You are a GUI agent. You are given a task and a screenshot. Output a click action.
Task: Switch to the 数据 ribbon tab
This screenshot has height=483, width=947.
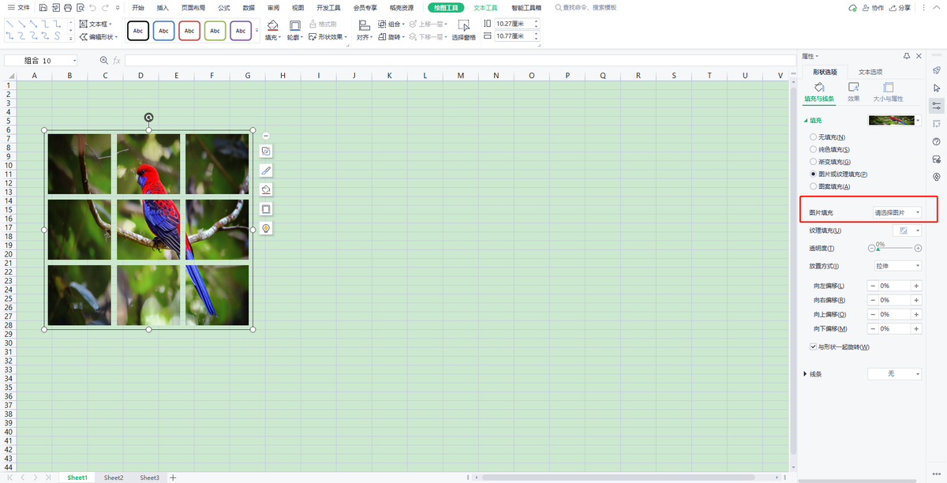click(x=249, y=7)
